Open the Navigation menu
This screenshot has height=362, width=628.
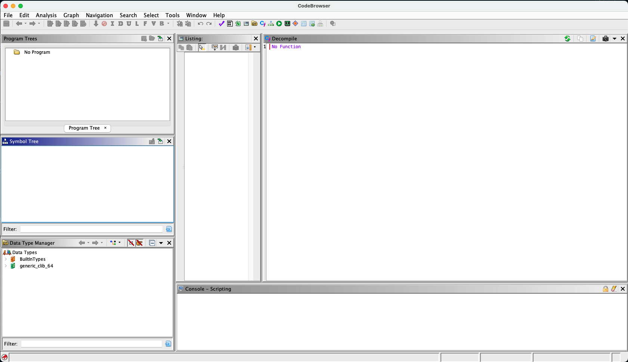tap(99, 15)
